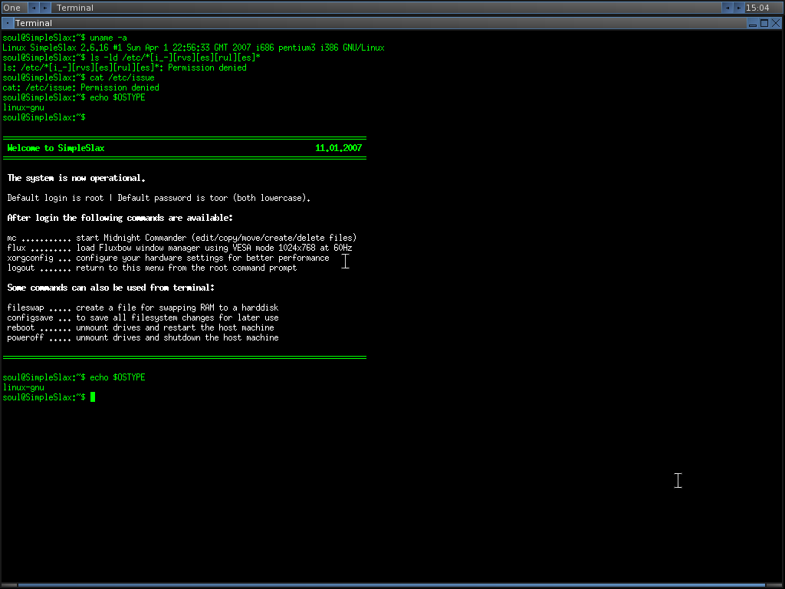Click 'Some commands can also be used from terminal:'
This screenshot has height=589, width=785.
[110, 288]
